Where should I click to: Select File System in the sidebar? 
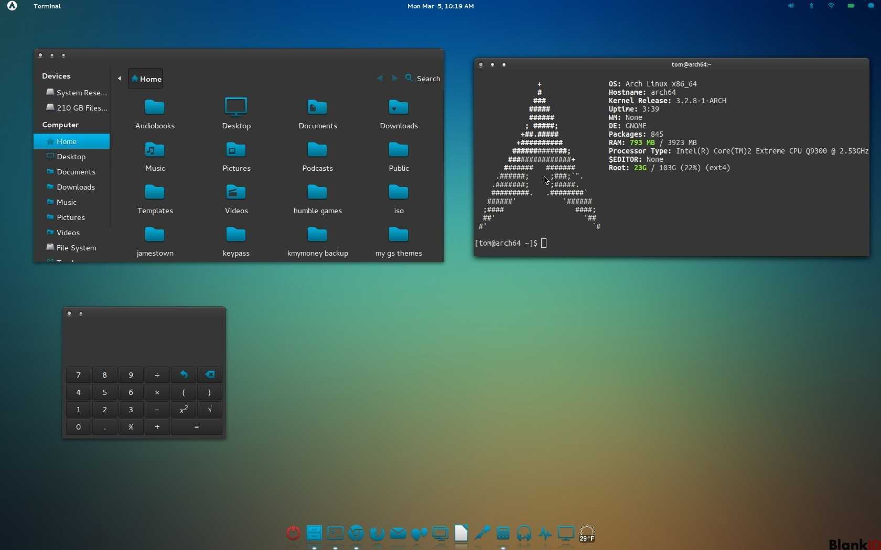click(76, 248)
